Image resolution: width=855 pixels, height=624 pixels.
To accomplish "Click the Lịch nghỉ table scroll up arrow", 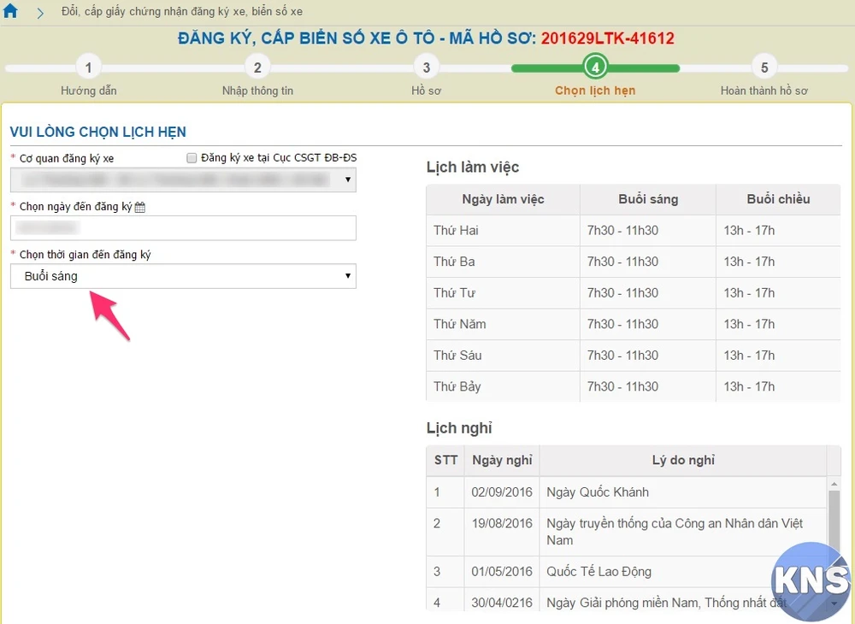I will click(834, 484).
